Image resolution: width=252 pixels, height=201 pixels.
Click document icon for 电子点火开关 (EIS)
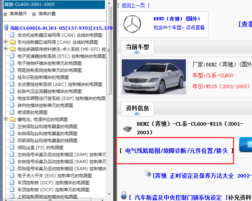coord(12,175)
